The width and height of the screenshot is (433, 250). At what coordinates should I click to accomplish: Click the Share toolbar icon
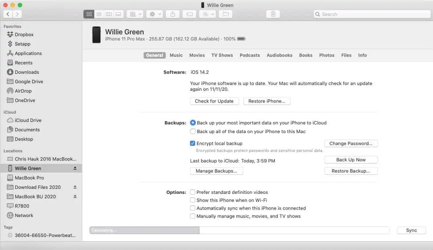click(x=173, y=14)
